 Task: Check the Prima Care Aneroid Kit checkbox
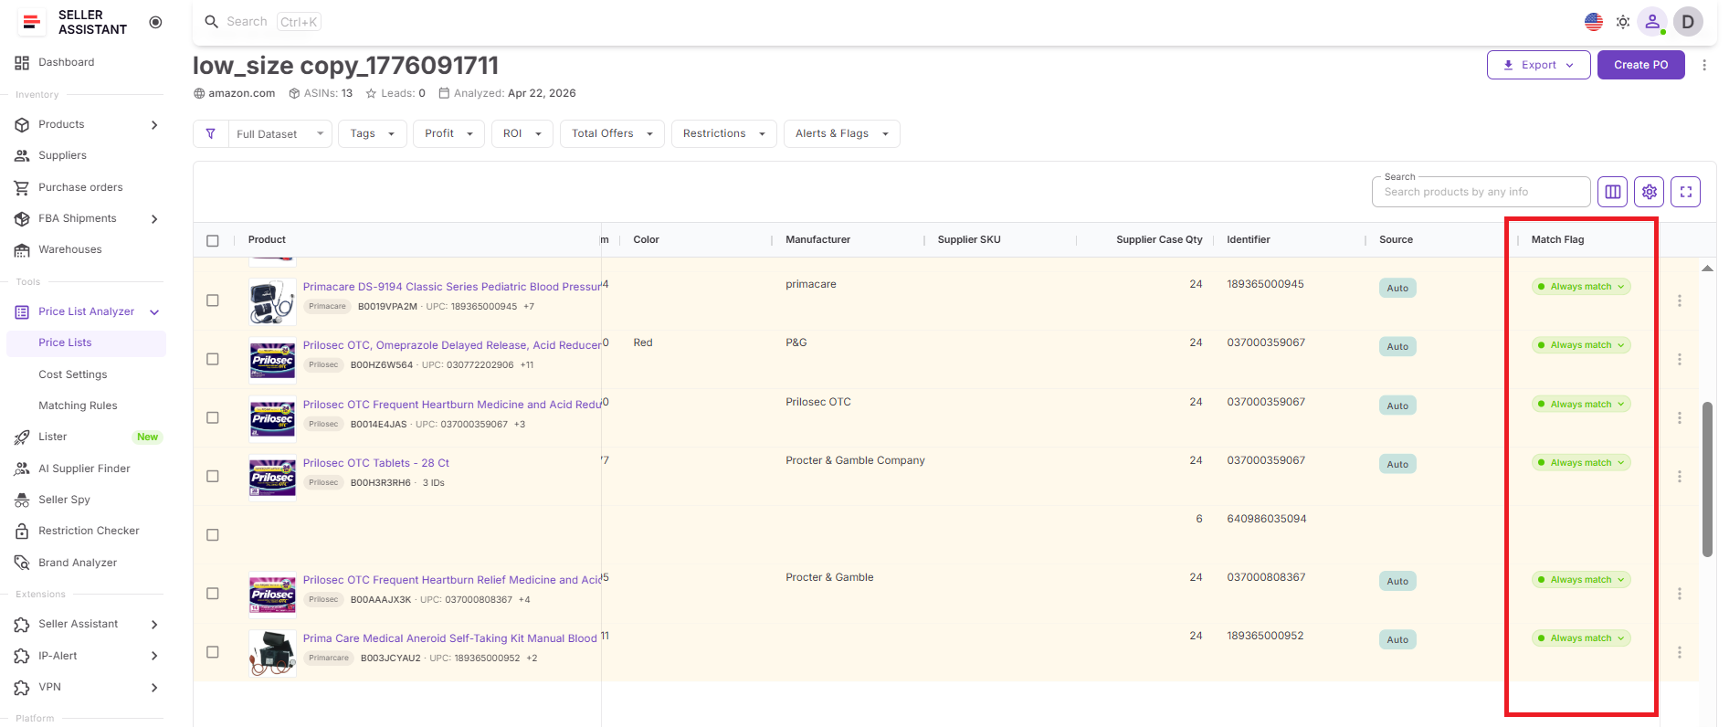pyautogui.click(x=213, y=652)
